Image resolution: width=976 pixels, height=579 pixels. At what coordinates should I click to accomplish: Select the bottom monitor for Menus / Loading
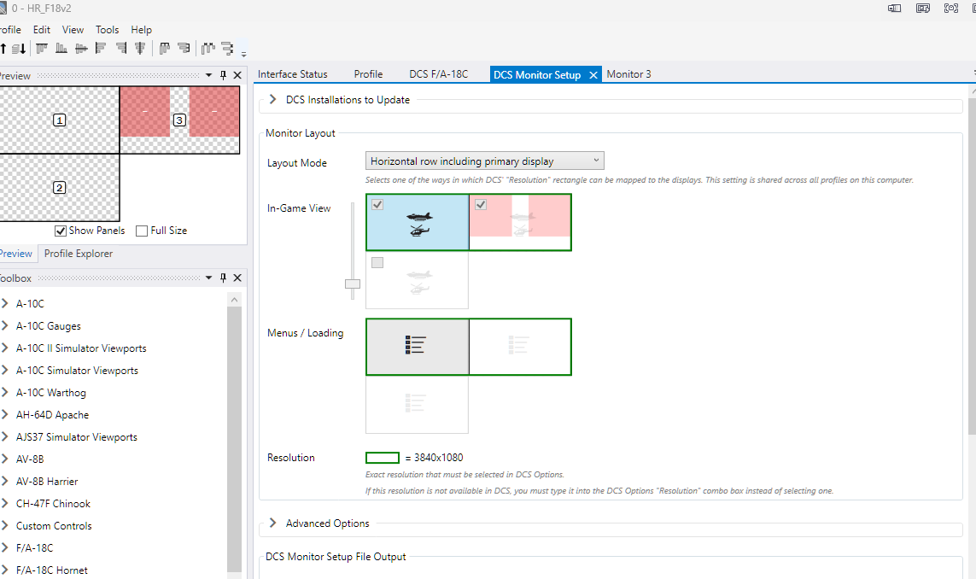point(417,405)
